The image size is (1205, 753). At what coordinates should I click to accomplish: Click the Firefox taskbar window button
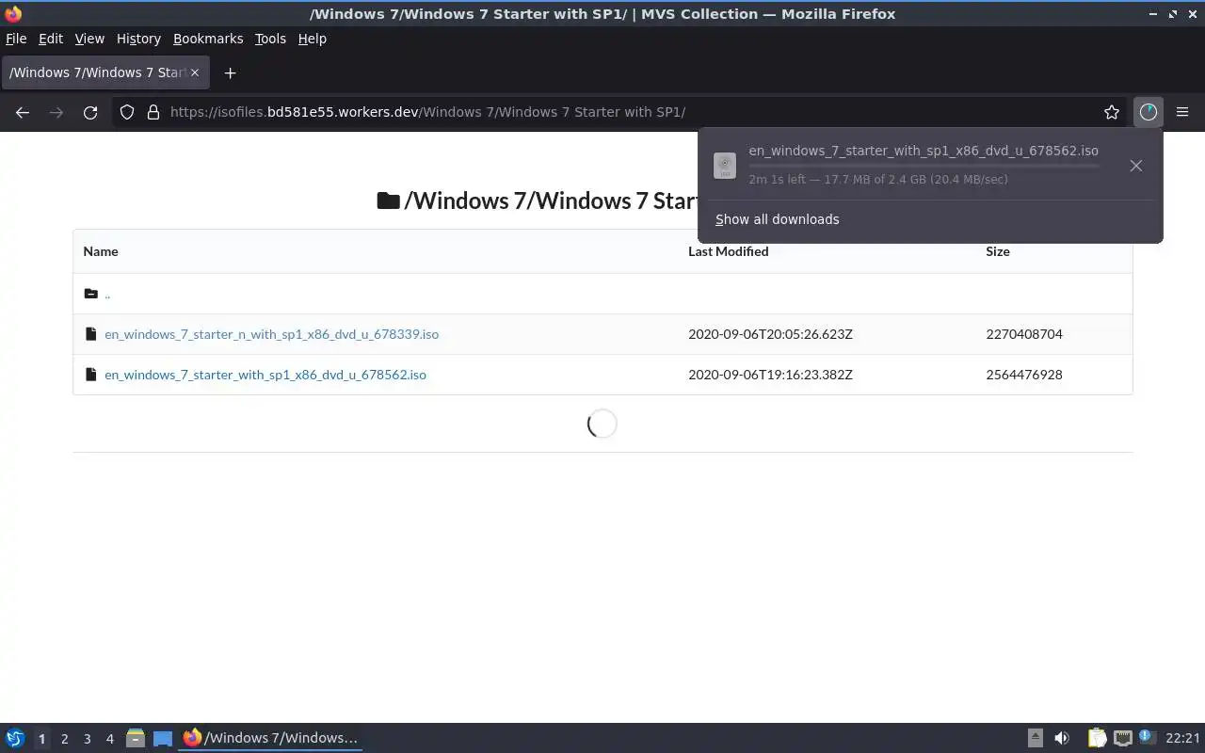271,738
